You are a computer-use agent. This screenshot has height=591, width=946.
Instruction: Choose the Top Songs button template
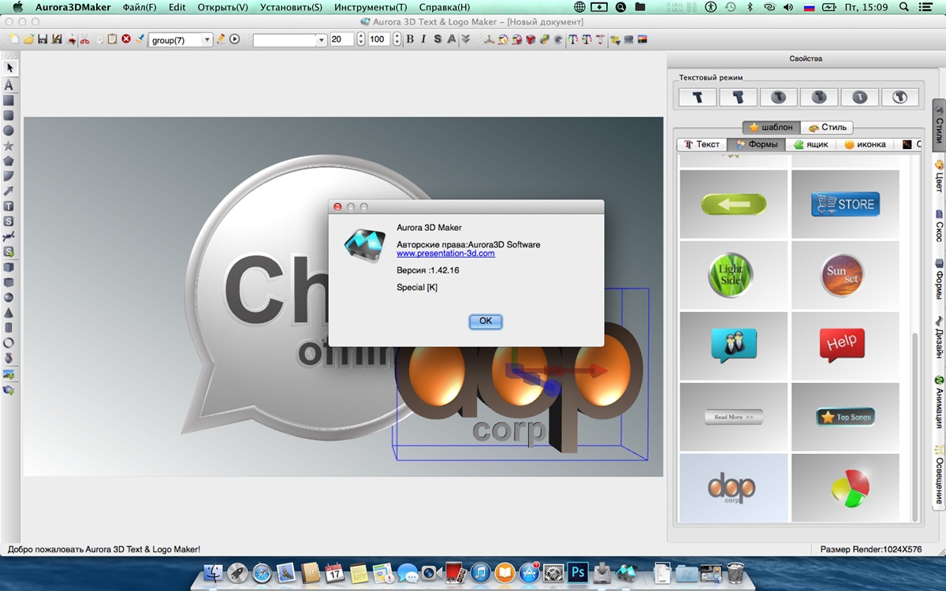click(x=845, y=417)
